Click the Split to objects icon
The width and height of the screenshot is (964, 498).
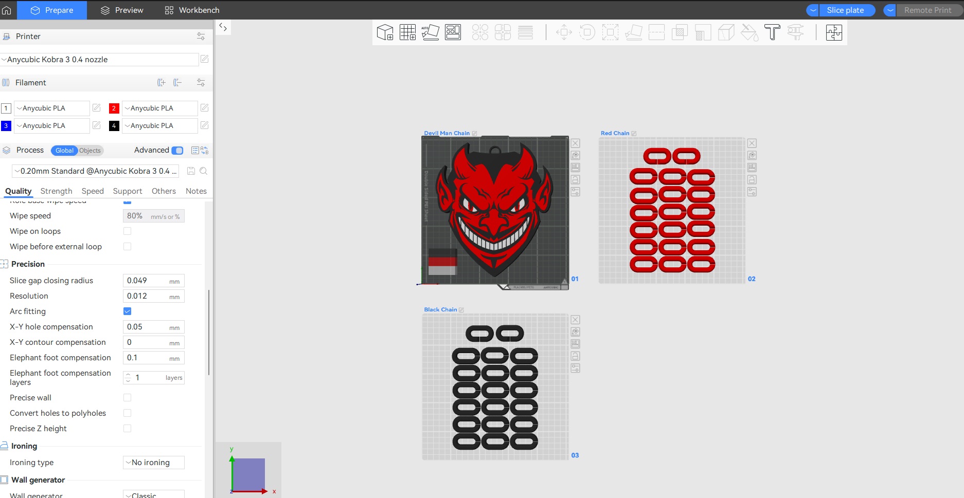click(x=480, y=32)
